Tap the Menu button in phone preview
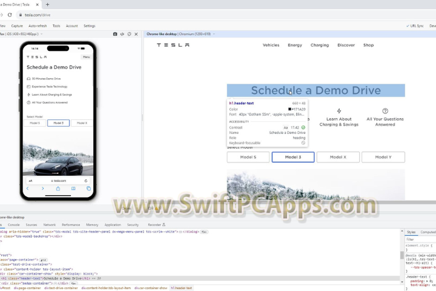436x291 pixels. point(86,57)
